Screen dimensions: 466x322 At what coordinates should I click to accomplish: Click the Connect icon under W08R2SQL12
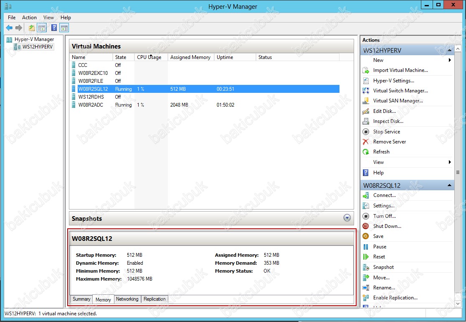click(366, 196)
